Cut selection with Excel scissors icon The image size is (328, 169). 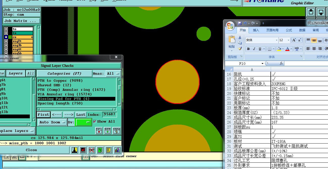[x=240, y=37]
